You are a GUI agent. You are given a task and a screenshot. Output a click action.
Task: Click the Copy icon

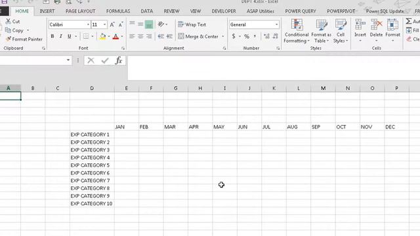8,30
